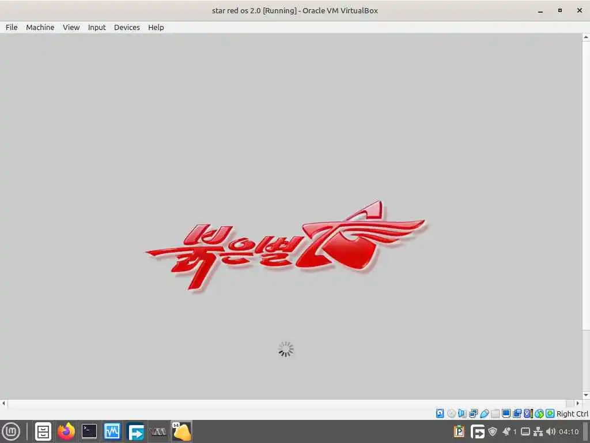Click the hard disk activity status icon
This screenshot has height=443, width=590.
pos(440,414)
